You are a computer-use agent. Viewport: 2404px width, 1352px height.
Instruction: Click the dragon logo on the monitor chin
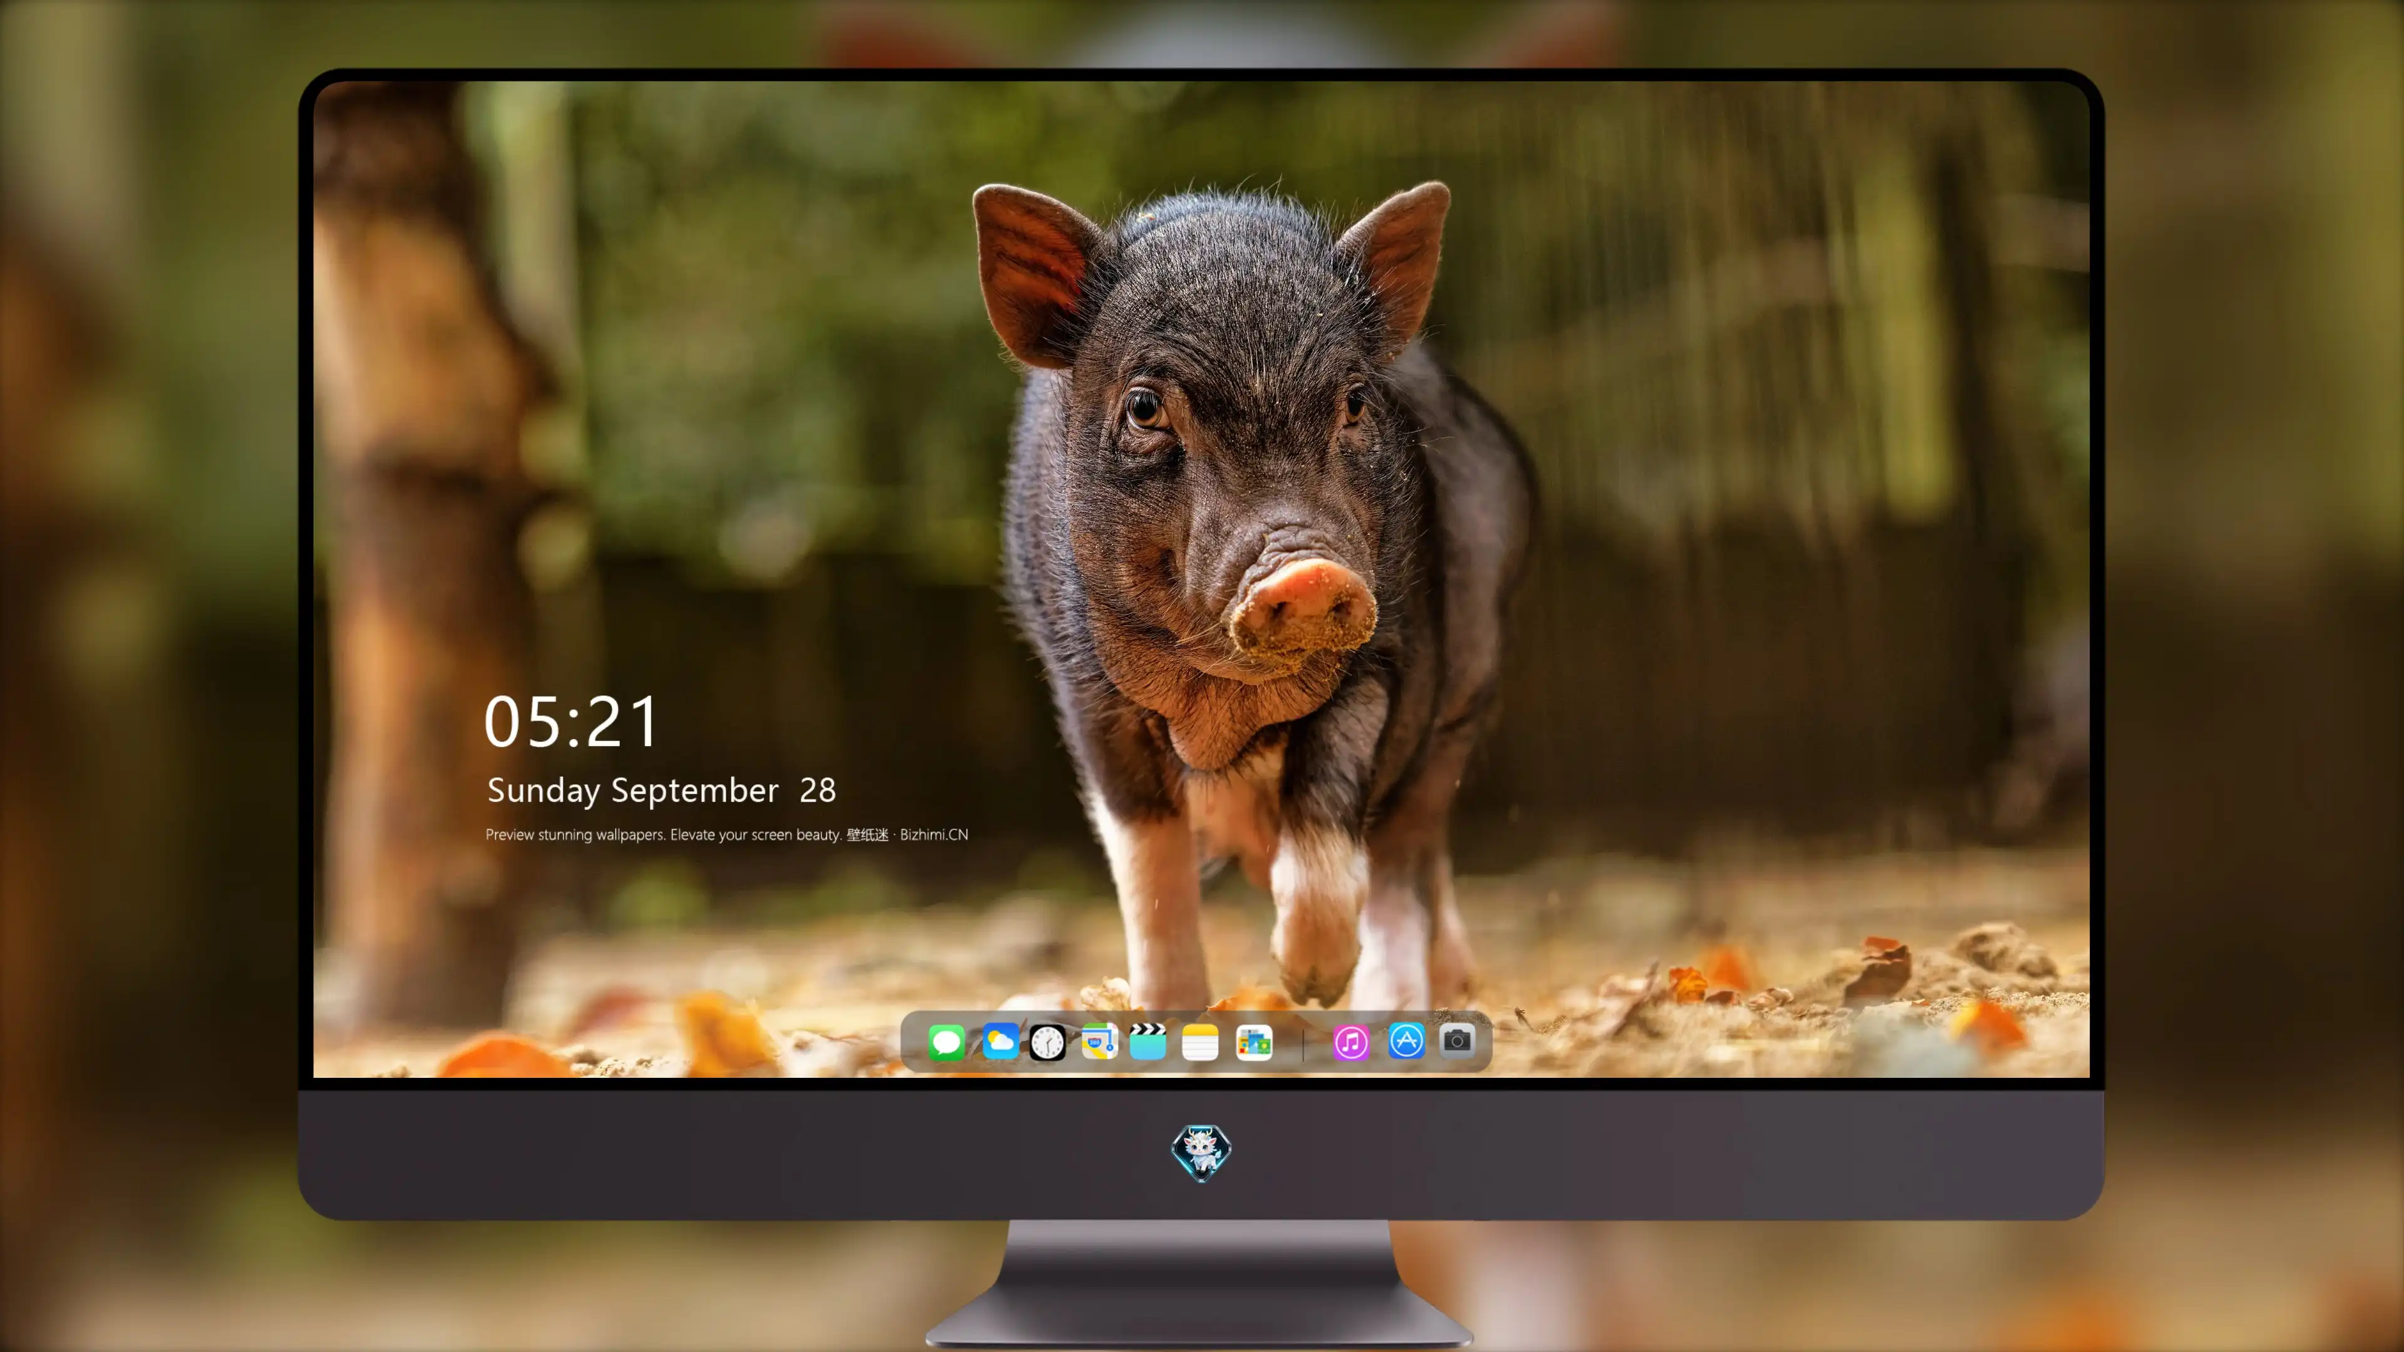(x=1201, y=1153)
